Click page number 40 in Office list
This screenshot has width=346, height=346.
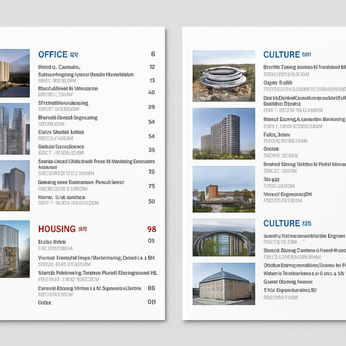[x=152, y=92]
